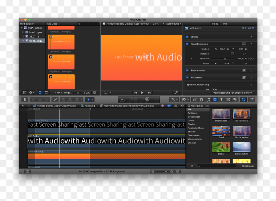Toggle timeline snapping button
Screen dimensions: 276x201
182,106
